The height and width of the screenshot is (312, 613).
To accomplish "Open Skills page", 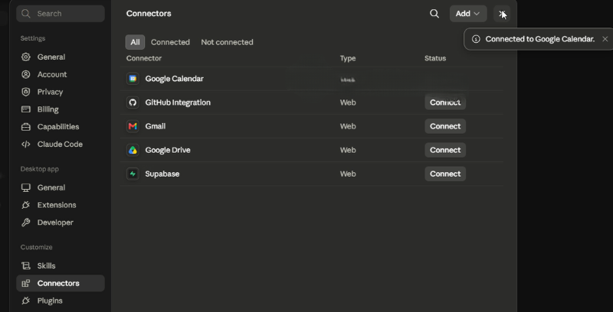I will coord(61,266).
